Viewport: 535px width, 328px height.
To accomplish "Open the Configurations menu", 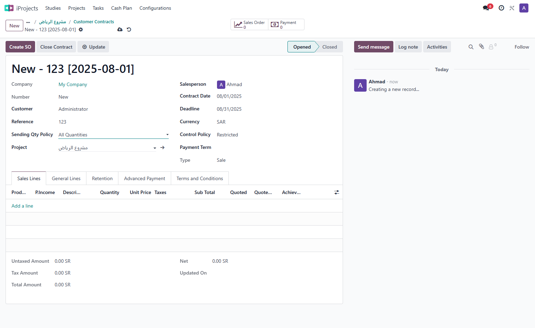I will click(155, 8).
